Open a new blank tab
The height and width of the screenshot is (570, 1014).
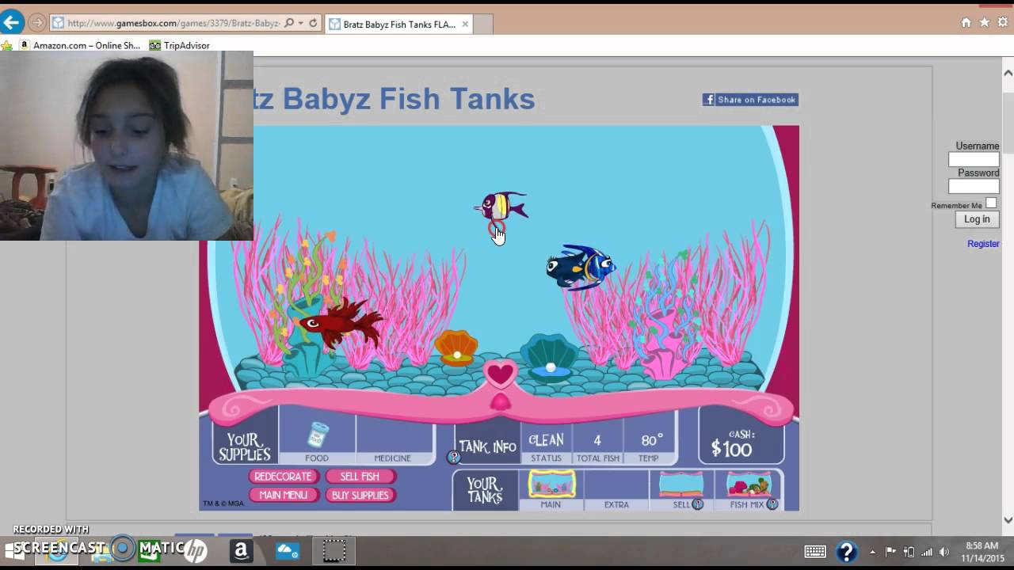point(484,25)
